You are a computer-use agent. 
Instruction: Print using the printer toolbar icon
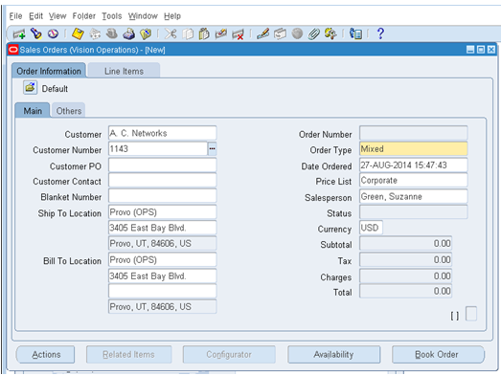[128, 33]
